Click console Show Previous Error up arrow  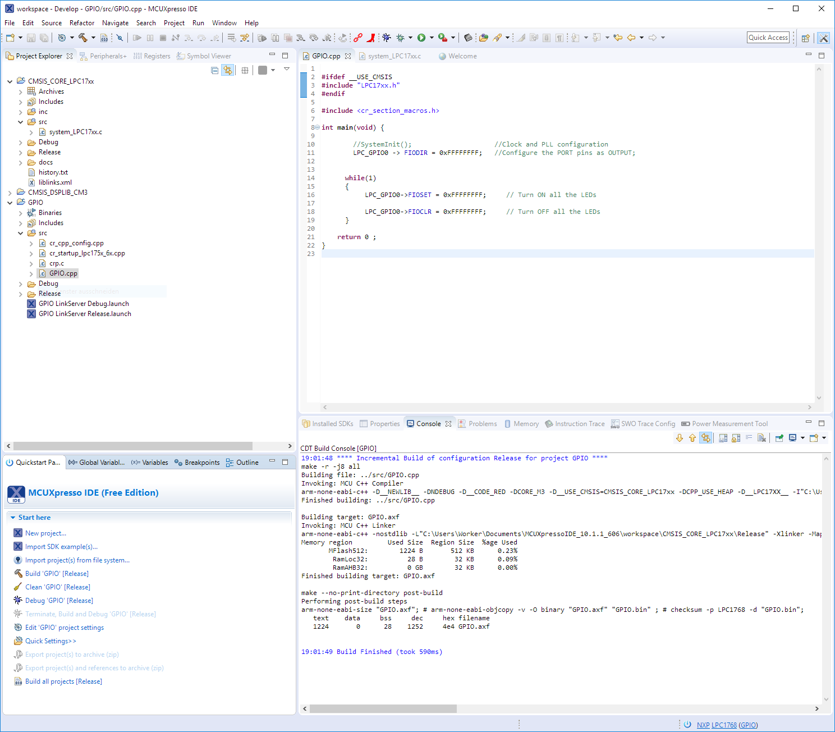point(692,438)
